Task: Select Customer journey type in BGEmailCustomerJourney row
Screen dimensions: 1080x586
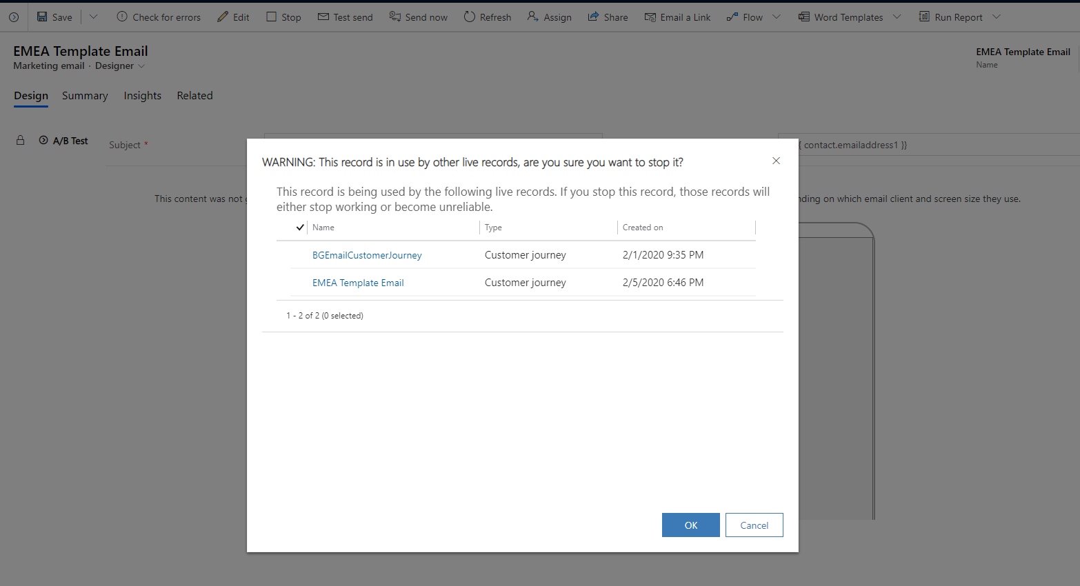Action: [x=526, y=255]
